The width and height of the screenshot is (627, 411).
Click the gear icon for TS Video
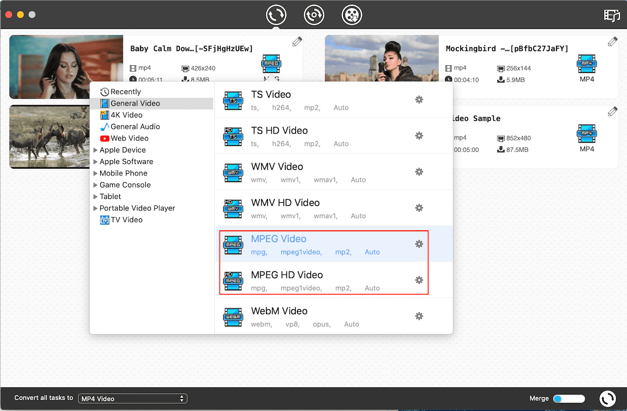tap(419, 100)
